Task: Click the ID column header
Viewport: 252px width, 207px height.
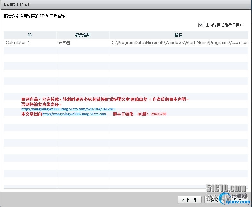Action: click(x=30, y=35)
